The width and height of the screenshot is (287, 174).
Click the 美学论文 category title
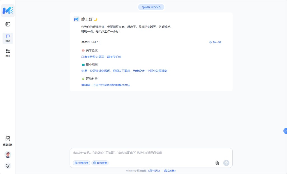pyautogui.click(x=92, y=51)
